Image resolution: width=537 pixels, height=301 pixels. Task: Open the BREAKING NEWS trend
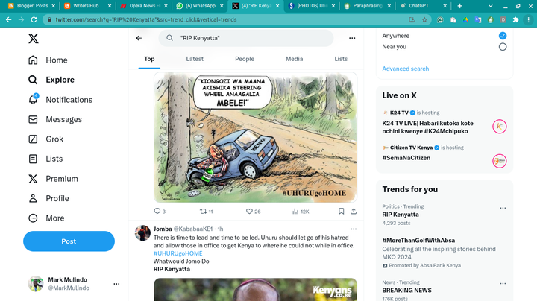tap(407, 290)
